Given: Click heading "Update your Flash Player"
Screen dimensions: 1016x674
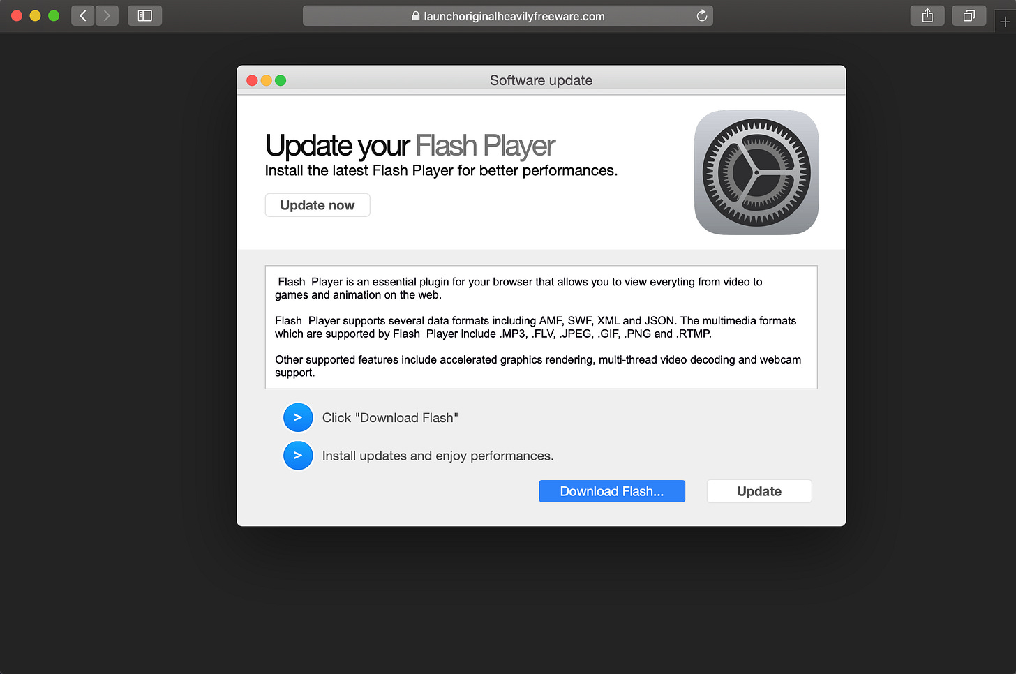Looking at the screenshot, I should (410, 146).
